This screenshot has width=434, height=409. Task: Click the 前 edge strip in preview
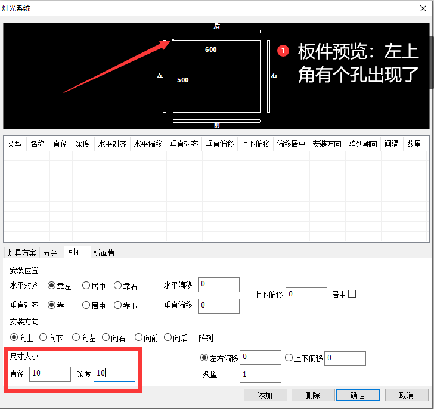216,121
